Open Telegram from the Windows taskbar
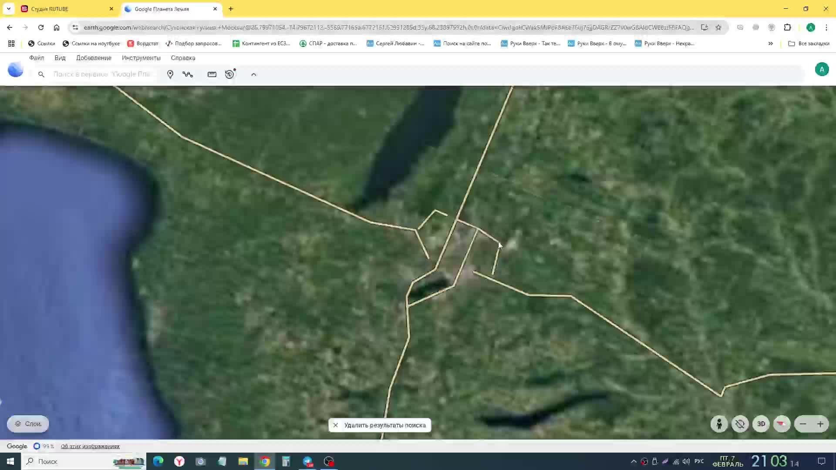This screenshot has height=470, width=836. tap(308, 461)
